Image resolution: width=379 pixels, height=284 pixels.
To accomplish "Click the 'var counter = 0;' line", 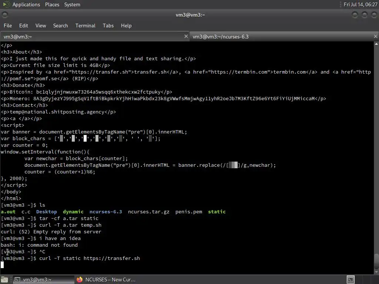I will [x=24, y=145].
